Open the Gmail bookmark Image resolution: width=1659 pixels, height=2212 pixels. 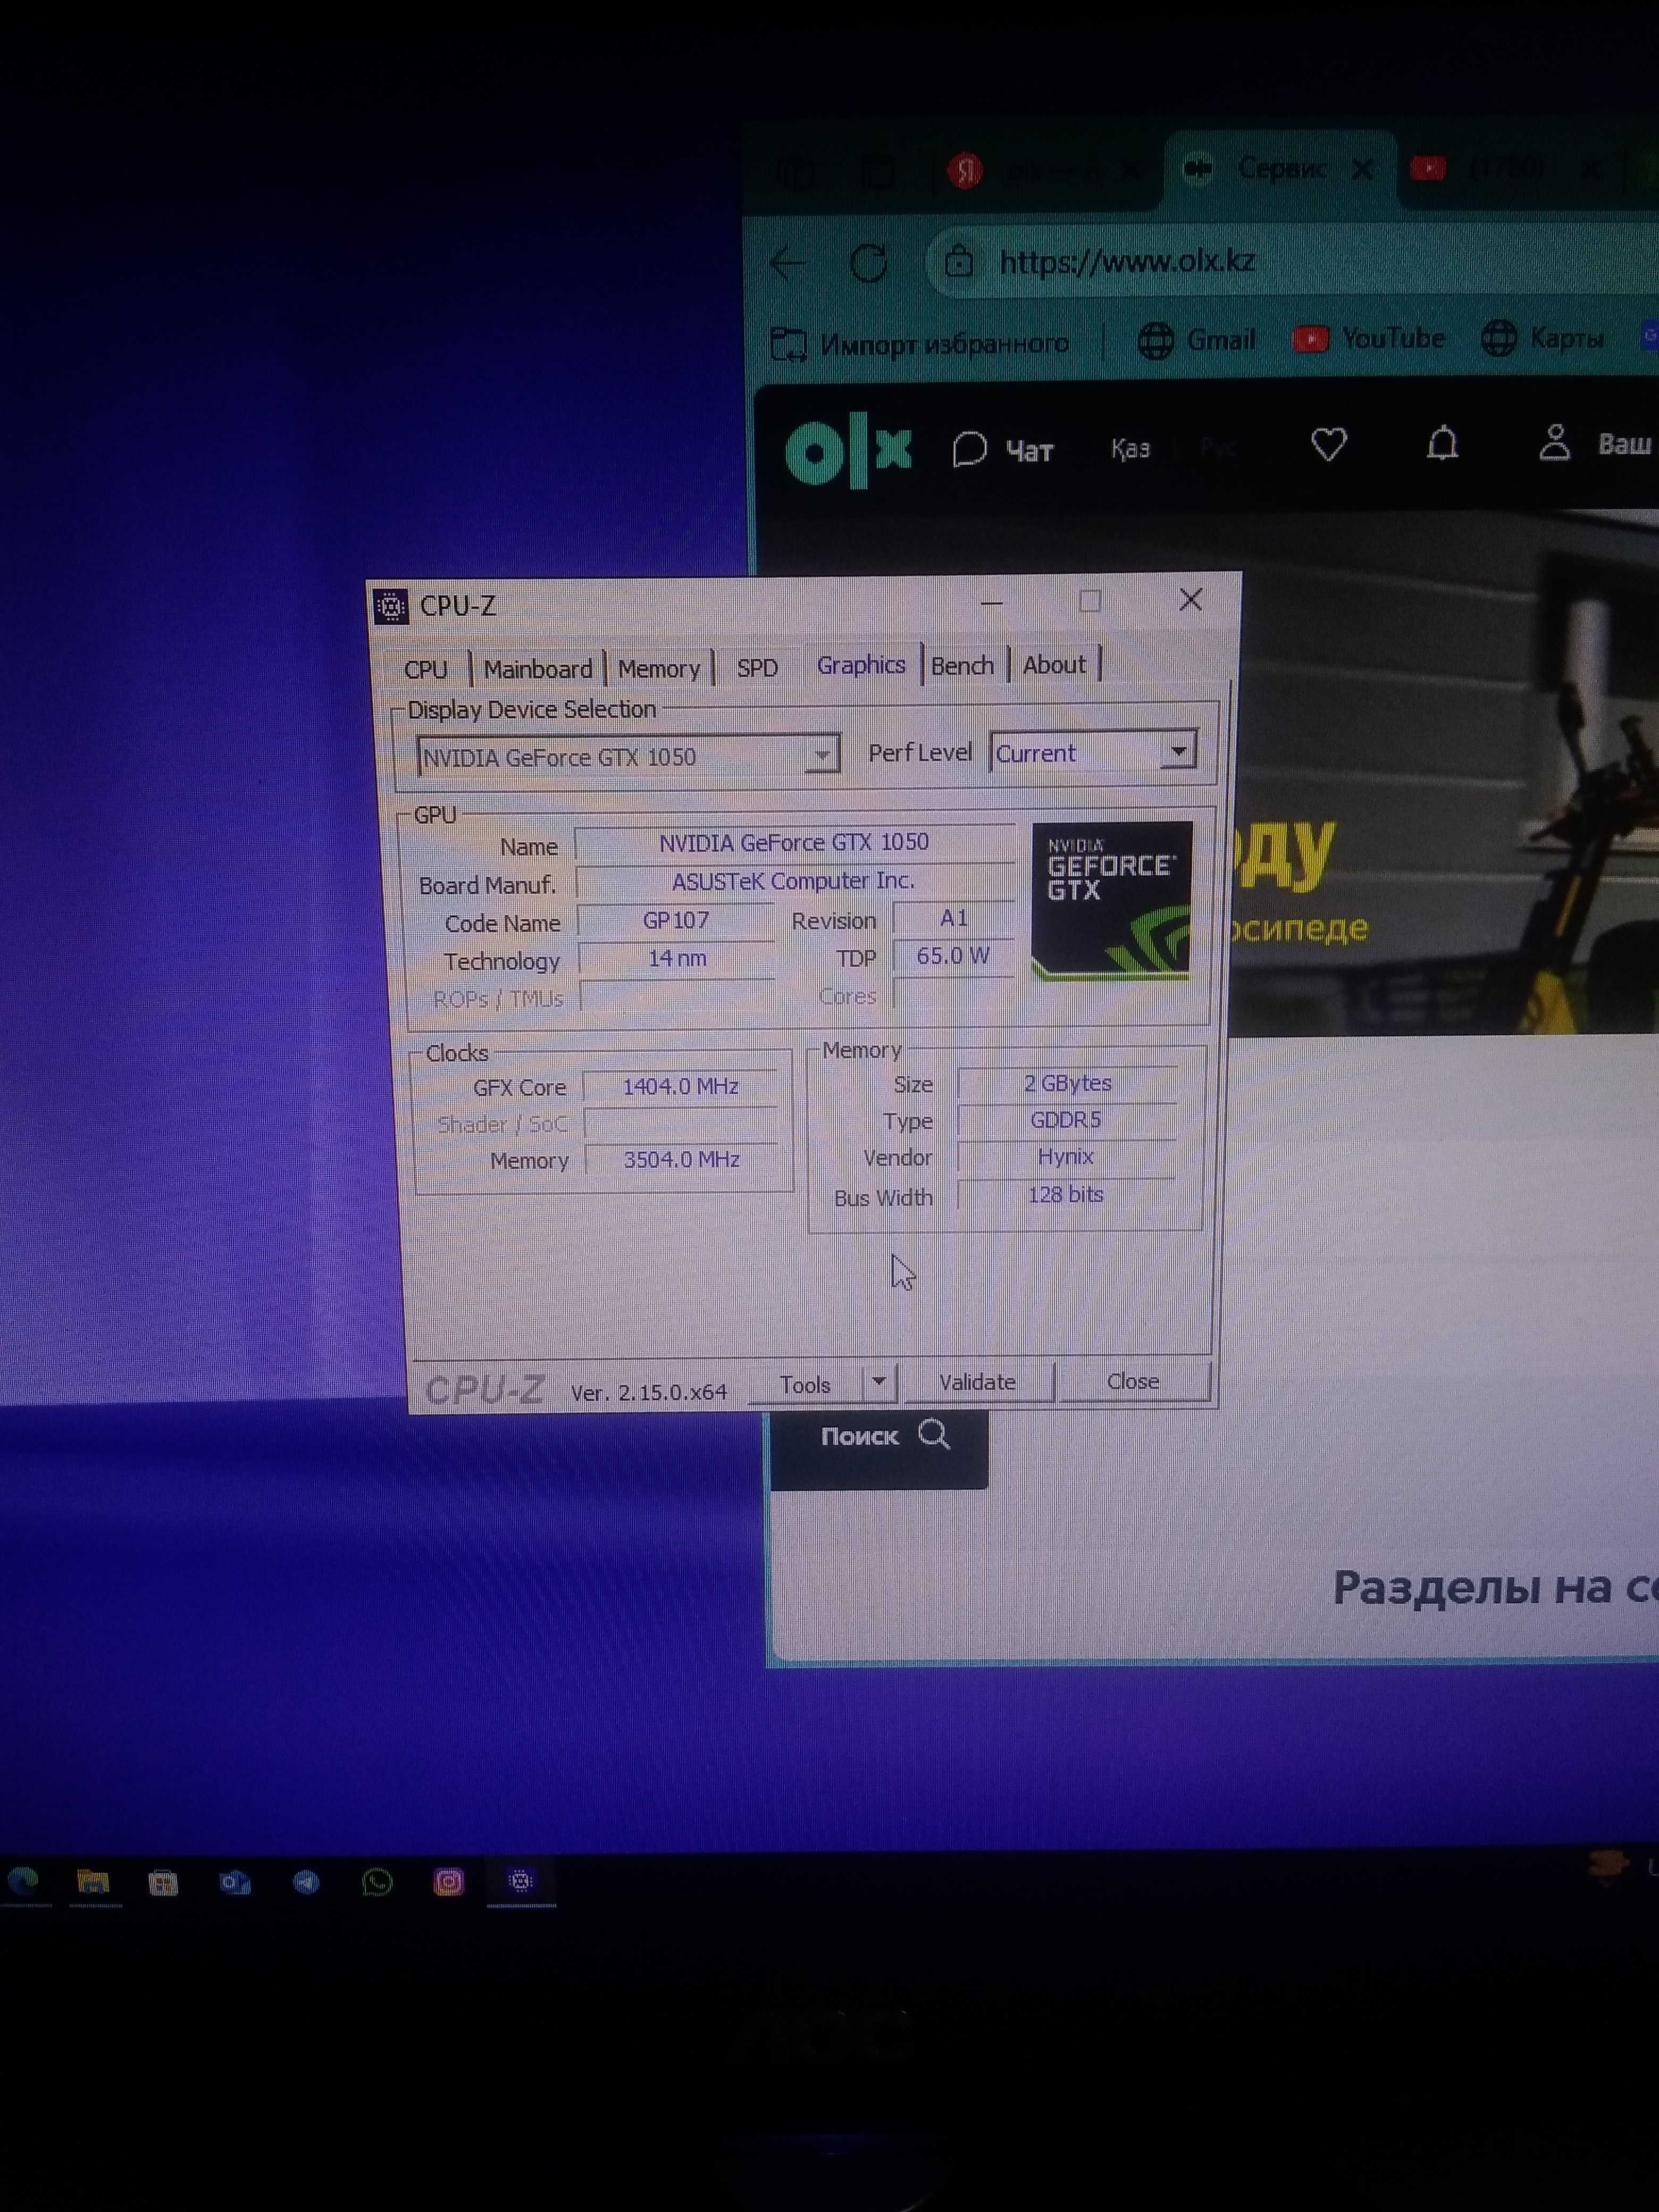pos(1196,341)
